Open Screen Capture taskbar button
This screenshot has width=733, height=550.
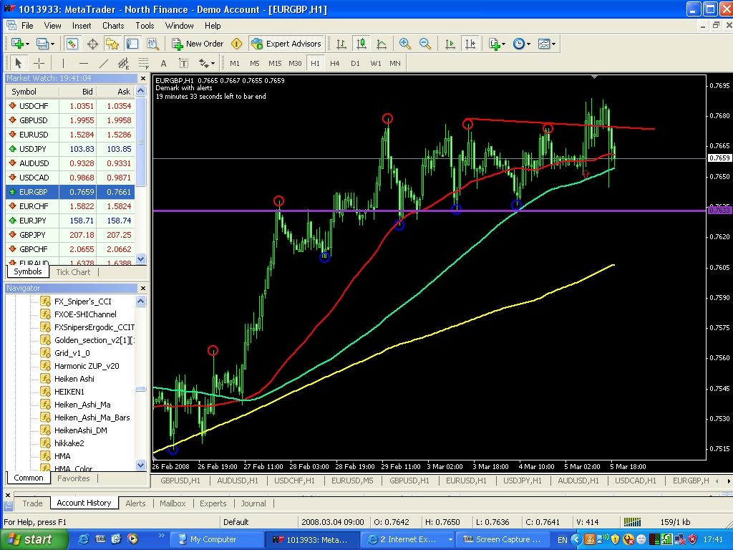tap(503, 539)
